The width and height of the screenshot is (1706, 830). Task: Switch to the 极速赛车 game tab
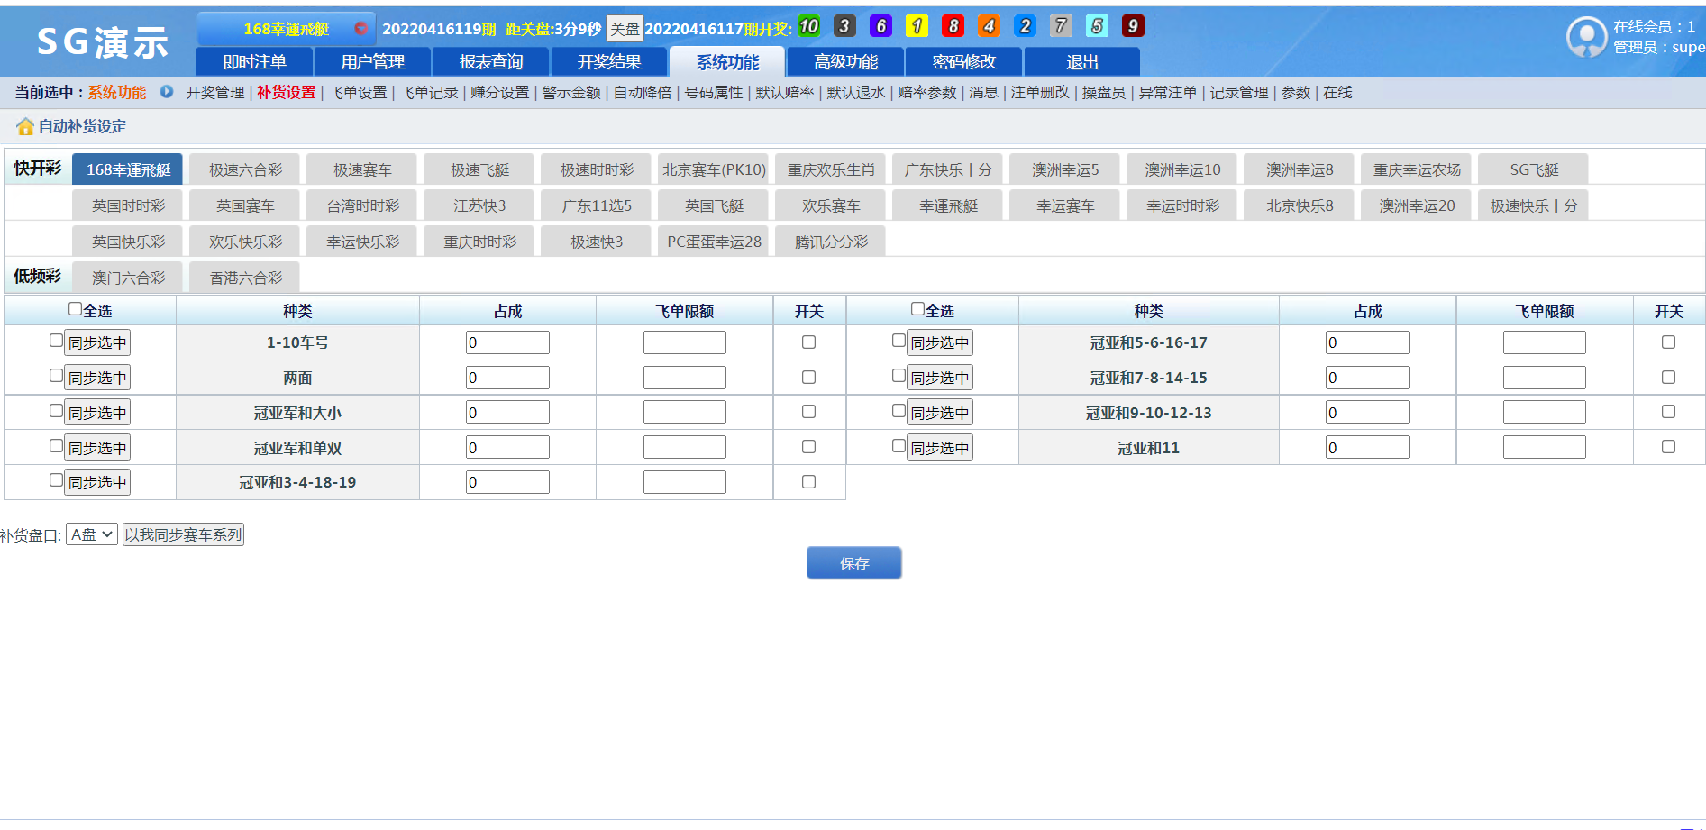pyautogui.click(x=362, y=169)
